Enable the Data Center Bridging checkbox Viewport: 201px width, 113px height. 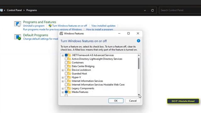click(x=66, y=66)
